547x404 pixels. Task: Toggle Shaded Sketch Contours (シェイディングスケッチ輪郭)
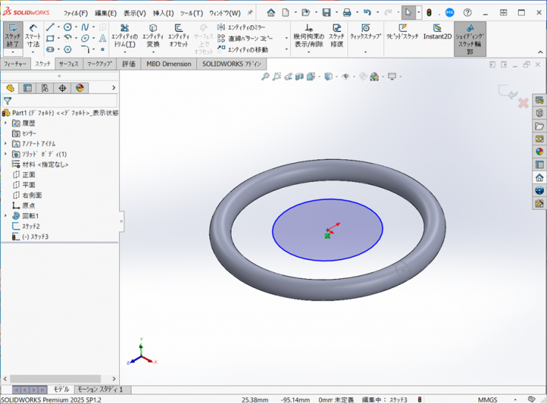click(470, 38)
